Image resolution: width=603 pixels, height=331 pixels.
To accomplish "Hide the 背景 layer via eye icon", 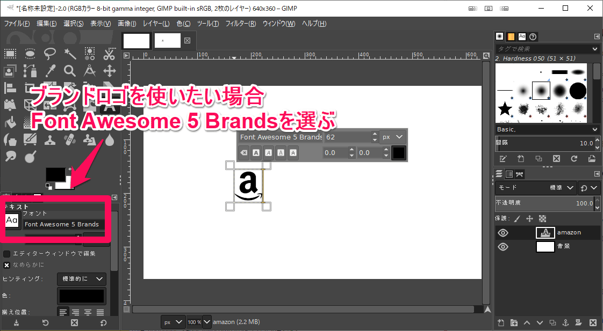I will click(503, 247).
